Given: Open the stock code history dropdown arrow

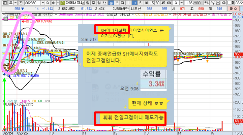Looking at the screenshot, I should [43, 3].
